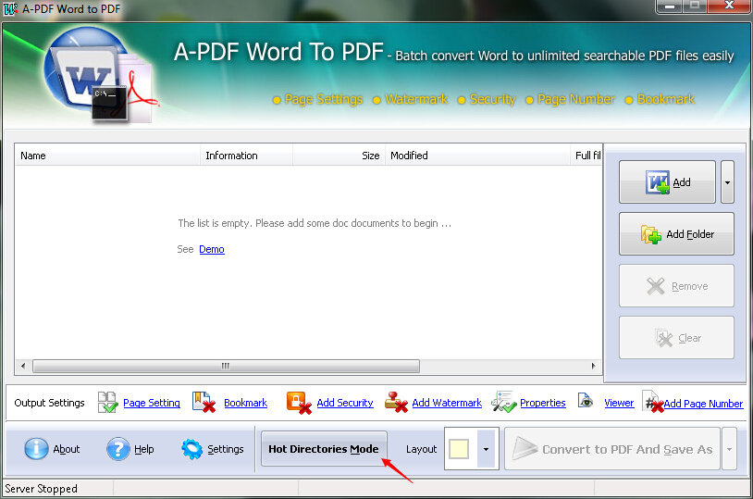Close the A-PDF Word to PDF window
The height and width of the screenshot is (499, 753).
730,6
